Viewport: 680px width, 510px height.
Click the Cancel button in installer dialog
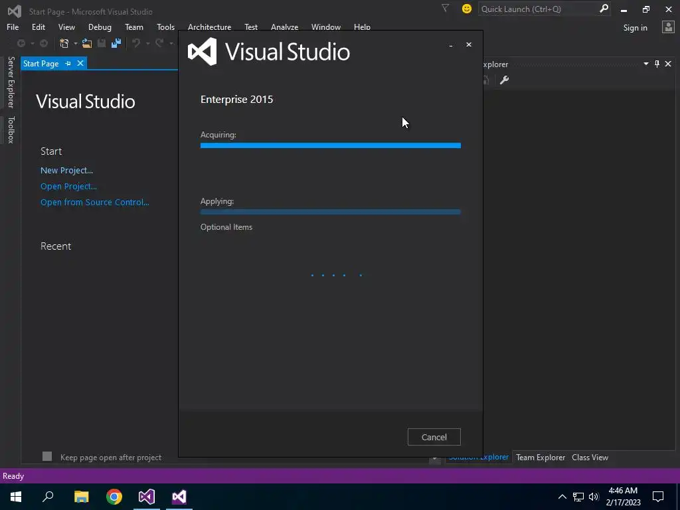(x=434, y=437)
